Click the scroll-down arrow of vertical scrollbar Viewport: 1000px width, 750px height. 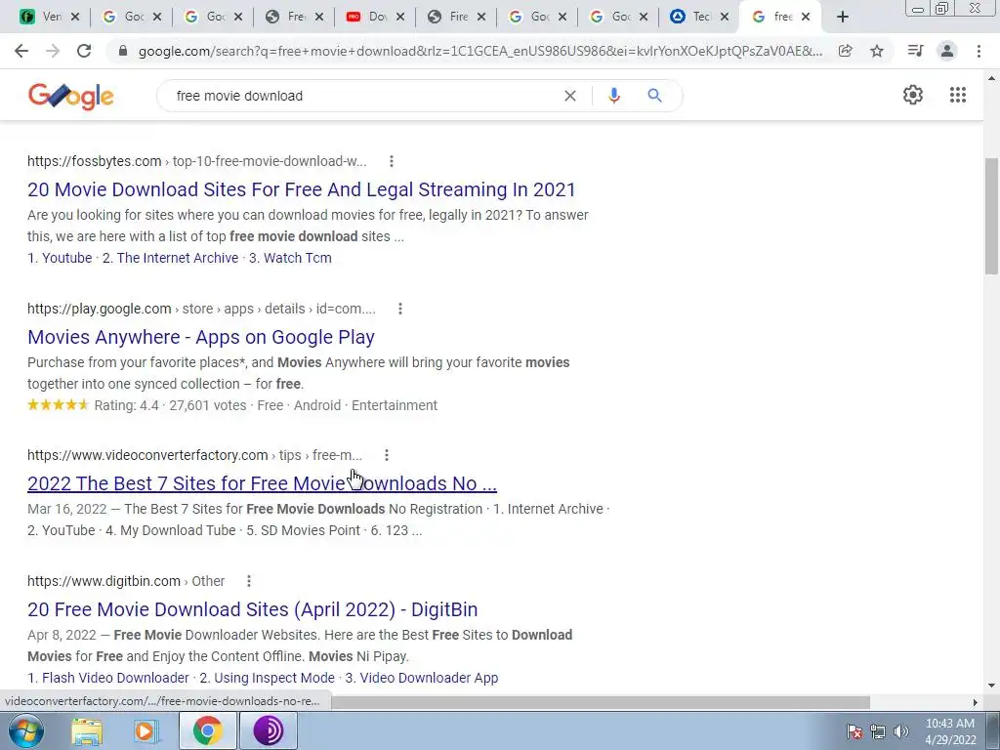click(x=991, y=686)
